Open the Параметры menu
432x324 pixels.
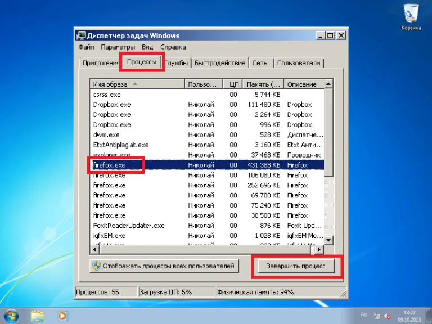coord(118,47)
